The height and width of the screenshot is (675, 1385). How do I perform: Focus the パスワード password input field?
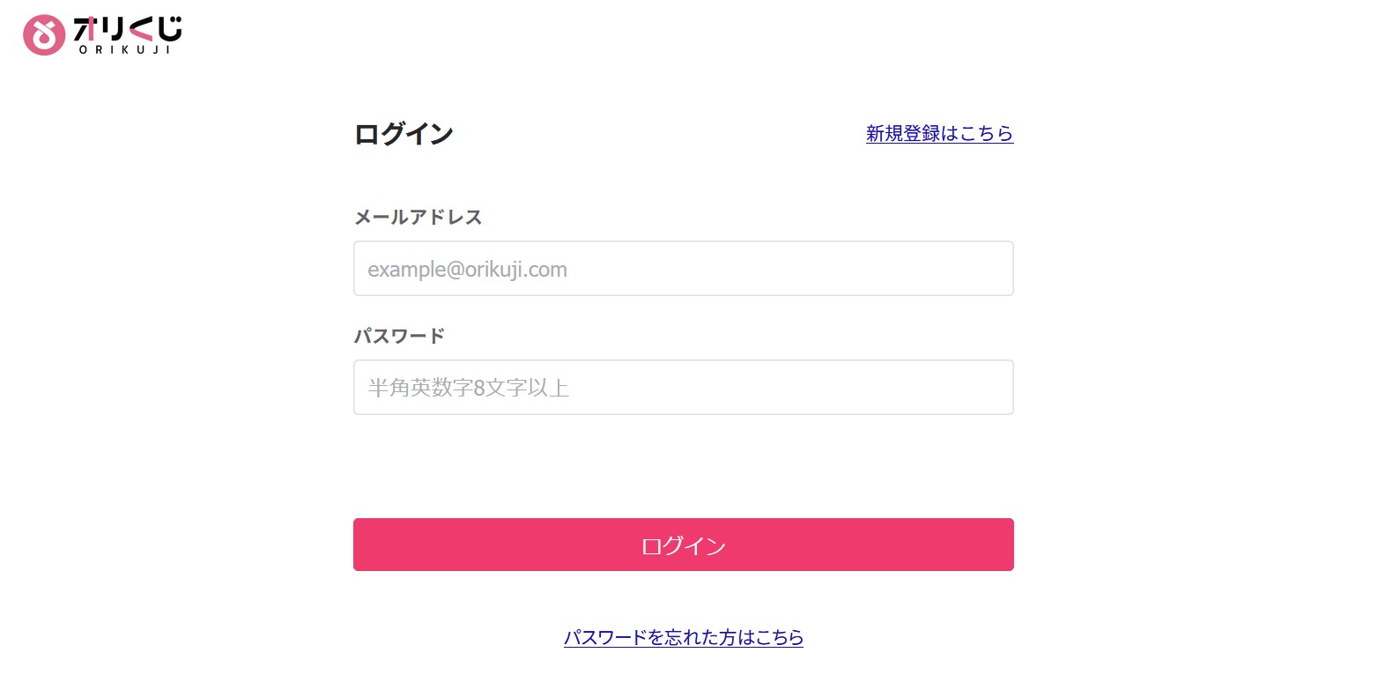(684, 388)
